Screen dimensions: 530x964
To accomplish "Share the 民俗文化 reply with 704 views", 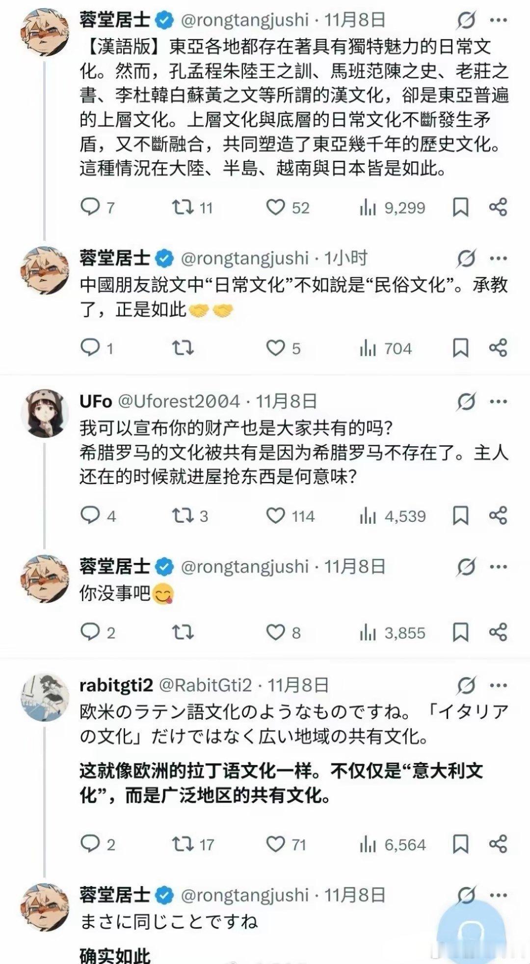I will click(498, 348).
